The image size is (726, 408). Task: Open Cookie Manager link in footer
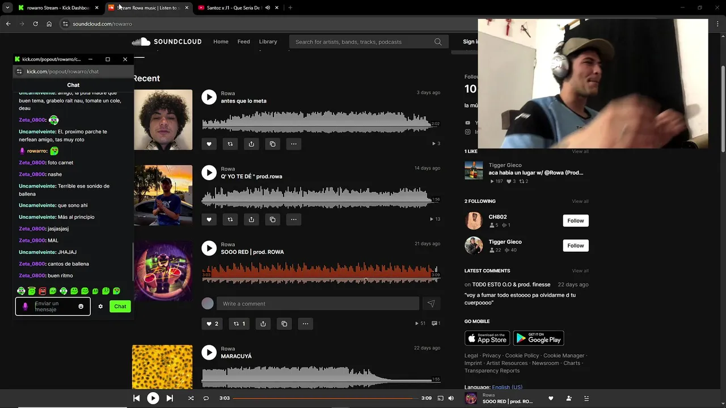[x=564, y=356]
